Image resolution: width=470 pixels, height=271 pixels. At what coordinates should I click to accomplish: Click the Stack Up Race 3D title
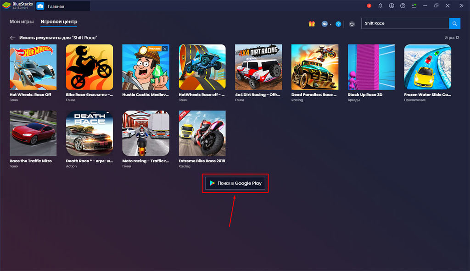[x=365, y=94]
